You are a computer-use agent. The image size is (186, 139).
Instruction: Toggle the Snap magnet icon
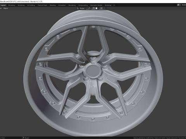[94, 8]
